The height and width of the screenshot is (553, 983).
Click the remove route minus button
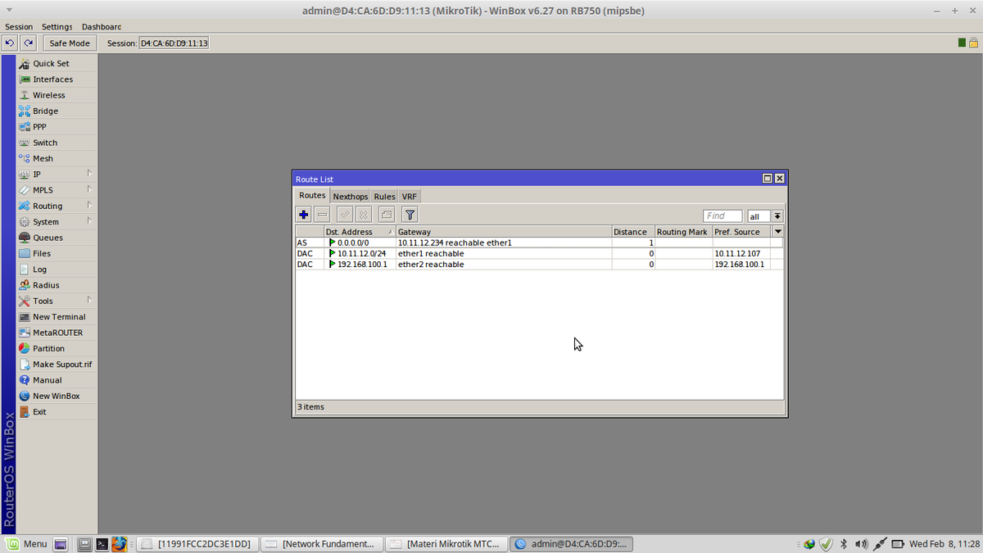(323, 215)
